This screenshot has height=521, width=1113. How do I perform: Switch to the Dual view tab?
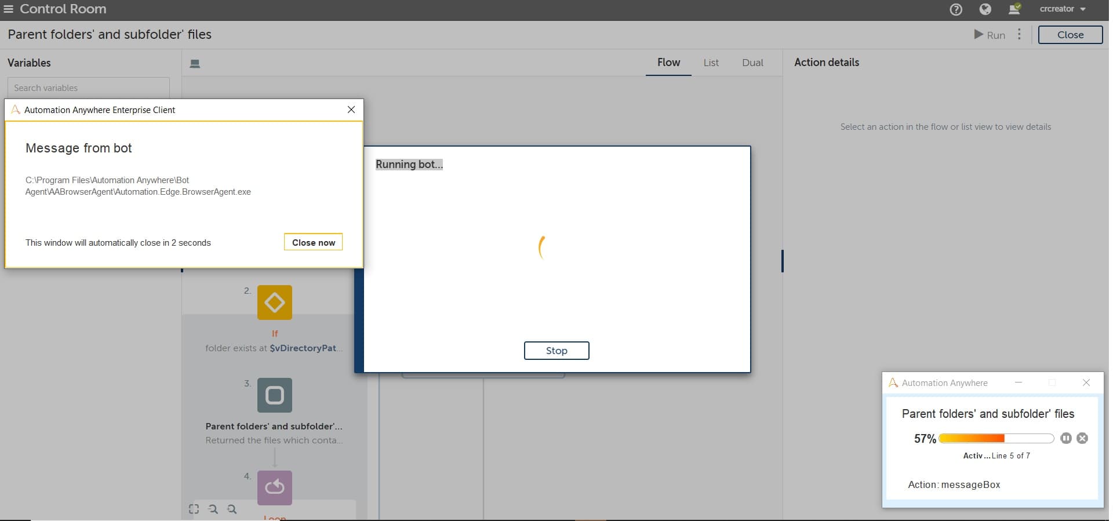pos(752,63)
